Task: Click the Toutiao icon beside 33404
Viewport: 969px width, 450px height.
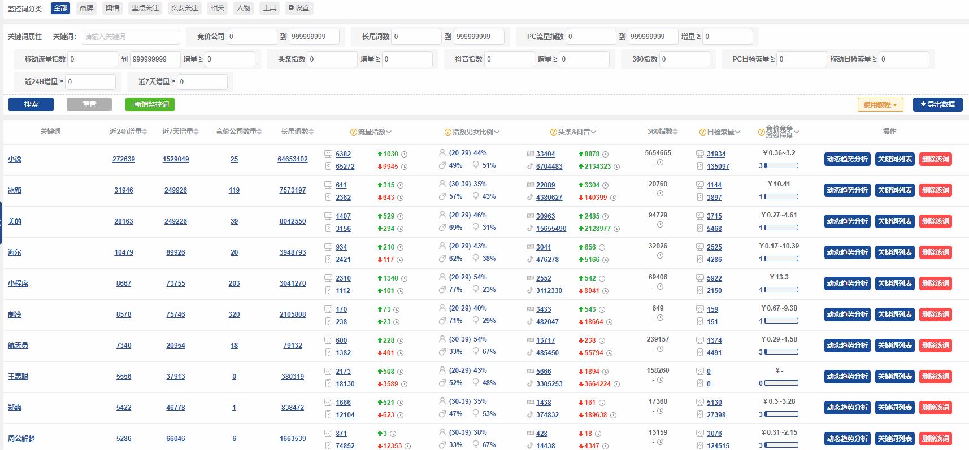Action: (x=530, y=154)
